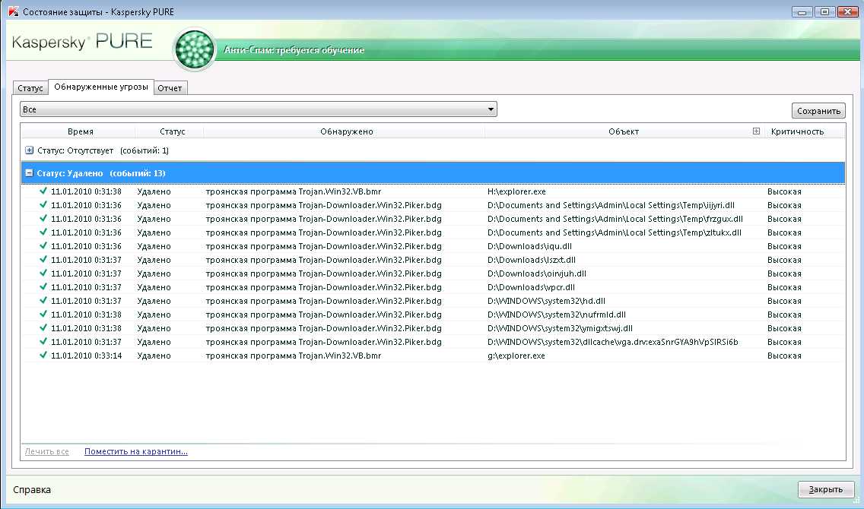
Task: Sort by the Время column header
Action: pyautogui.click(x=81, y=131)
